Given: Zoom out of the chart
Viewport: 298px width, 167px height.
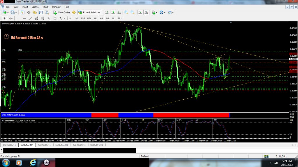Looking at the screenshot, I should 132,12.
